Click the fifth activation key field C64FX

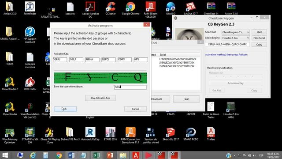pyautogui.click(x=125, y=60)
